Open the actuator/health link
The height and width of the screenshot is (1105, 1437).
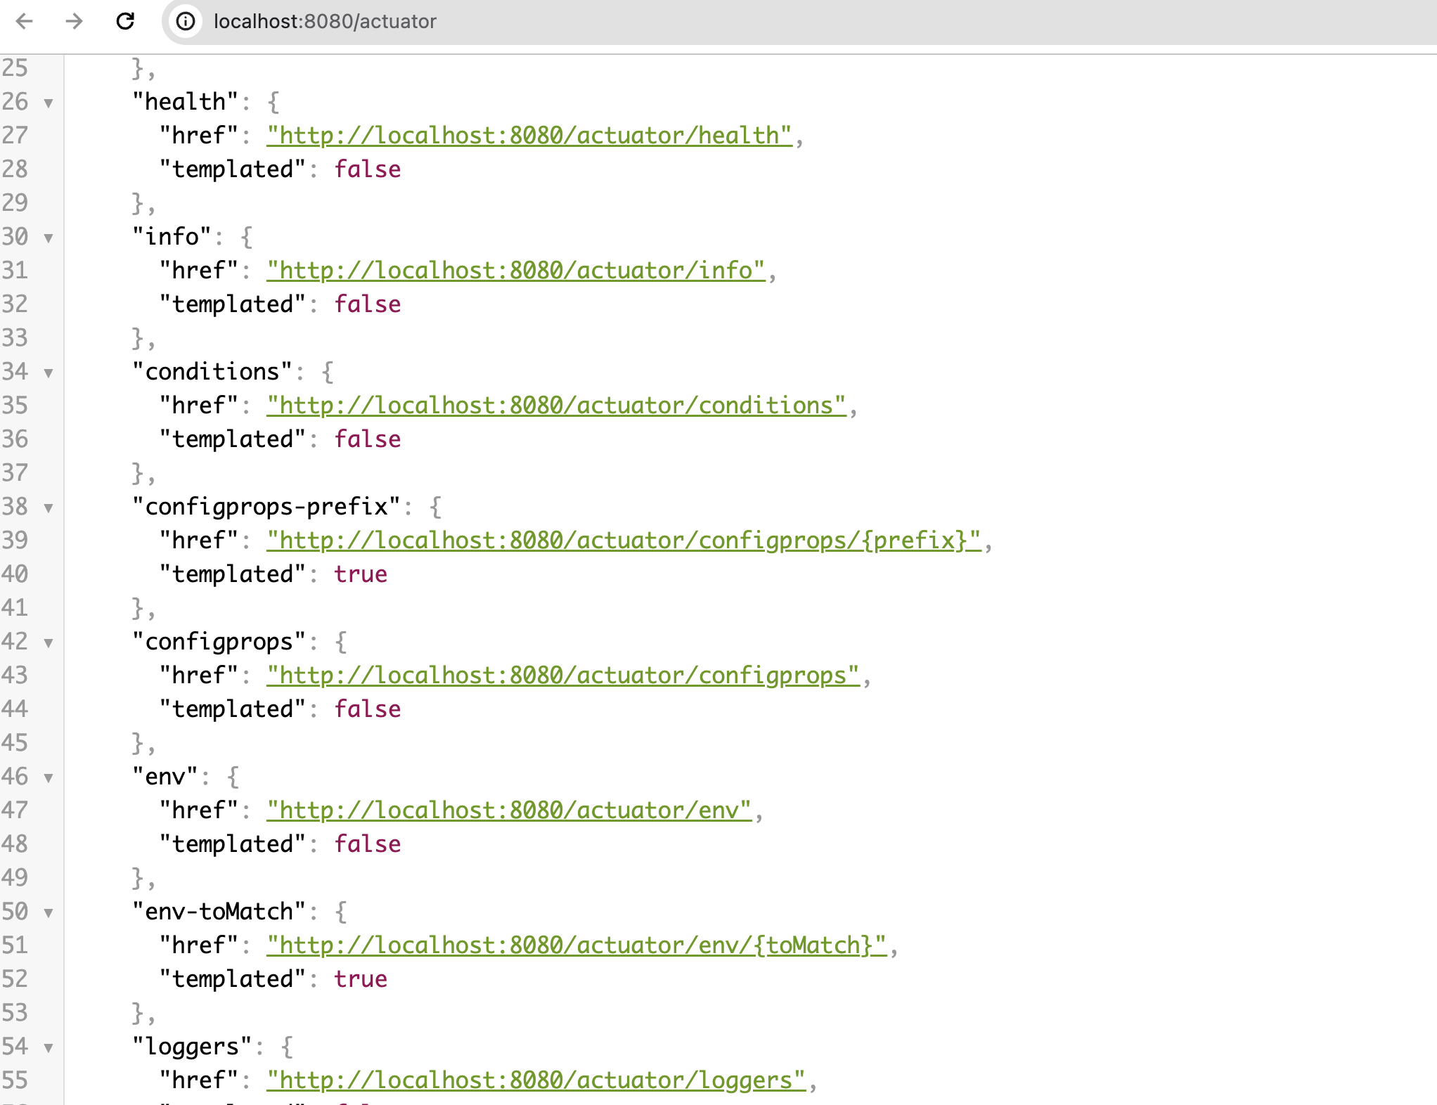[529, 136]
